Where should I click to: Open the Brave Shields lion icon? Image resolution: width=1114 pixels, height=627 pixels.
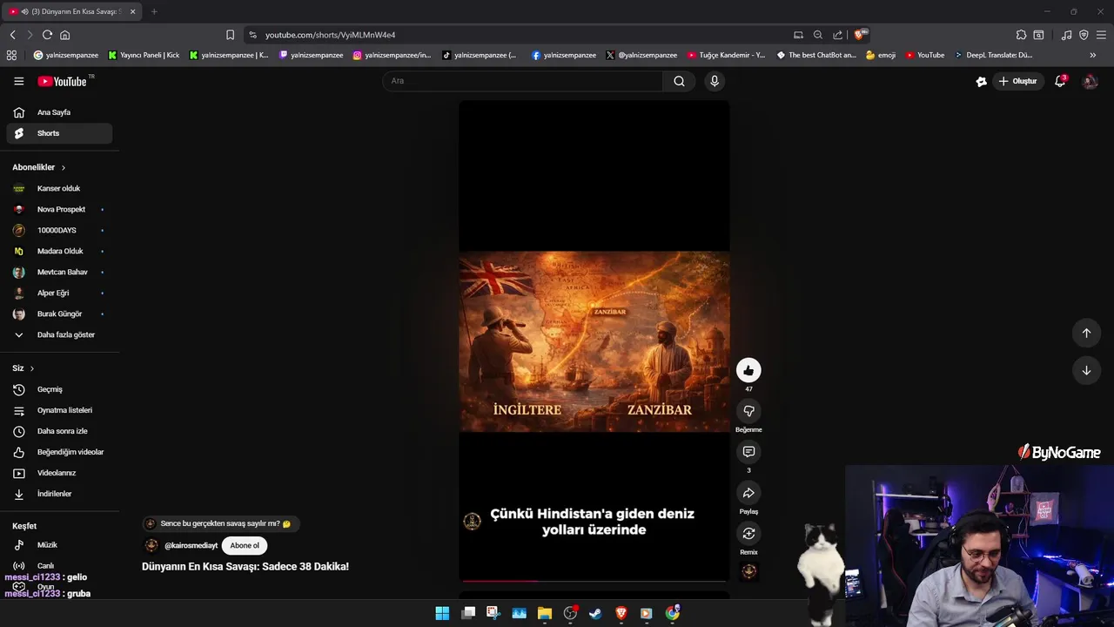860,35
